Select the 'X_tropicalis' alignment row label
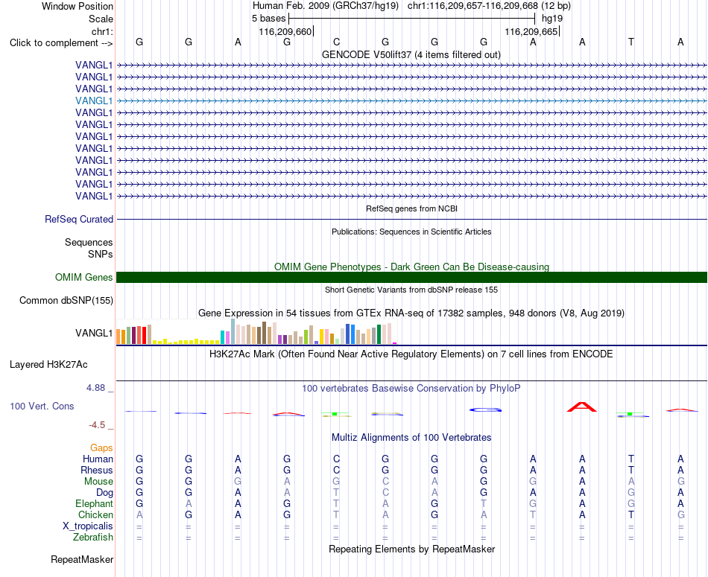Viewport: 708px width, 577px height. pos(88,526)
